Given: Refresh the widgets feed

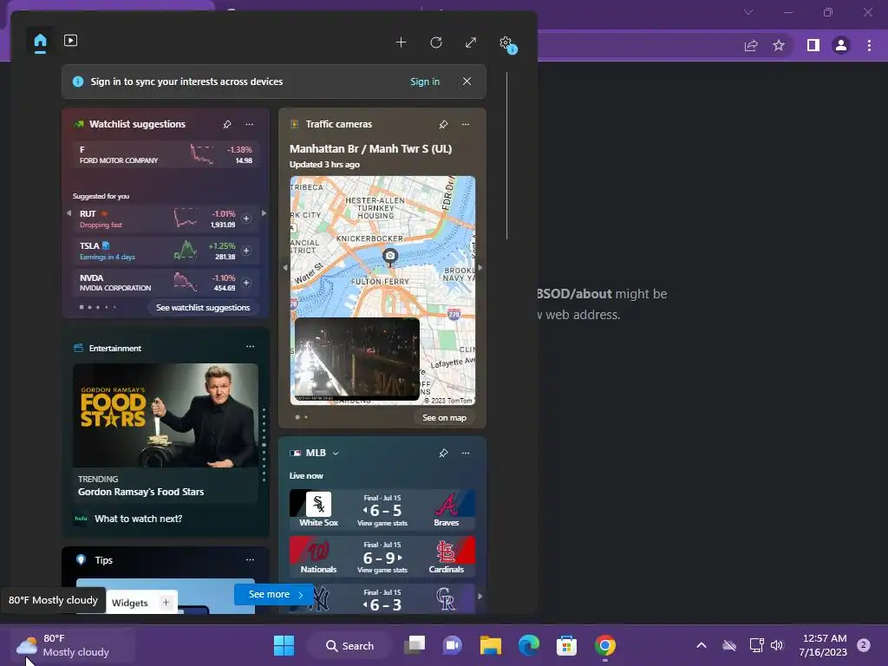Looking at the screenshot, I should pyautogui.click(x=436, y=42).
